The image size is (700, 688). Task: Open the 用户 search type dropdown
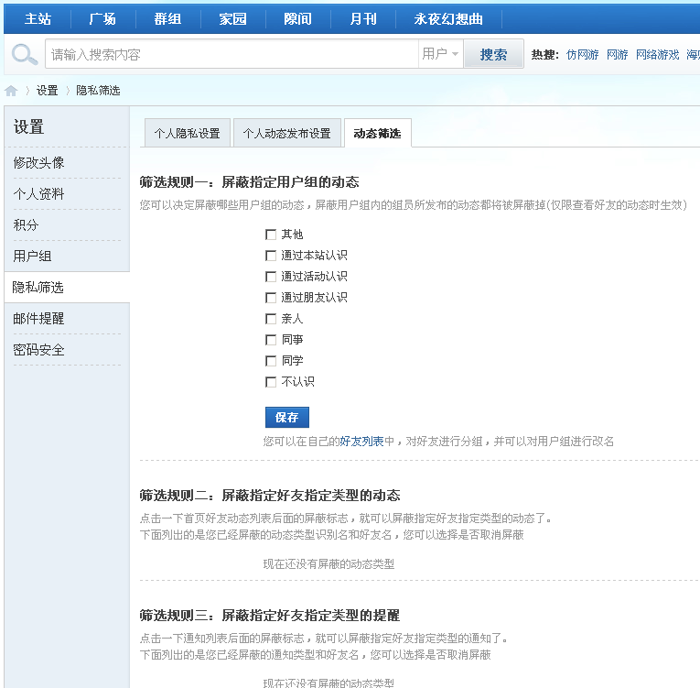pyautogui.click(x=440, y=54)
